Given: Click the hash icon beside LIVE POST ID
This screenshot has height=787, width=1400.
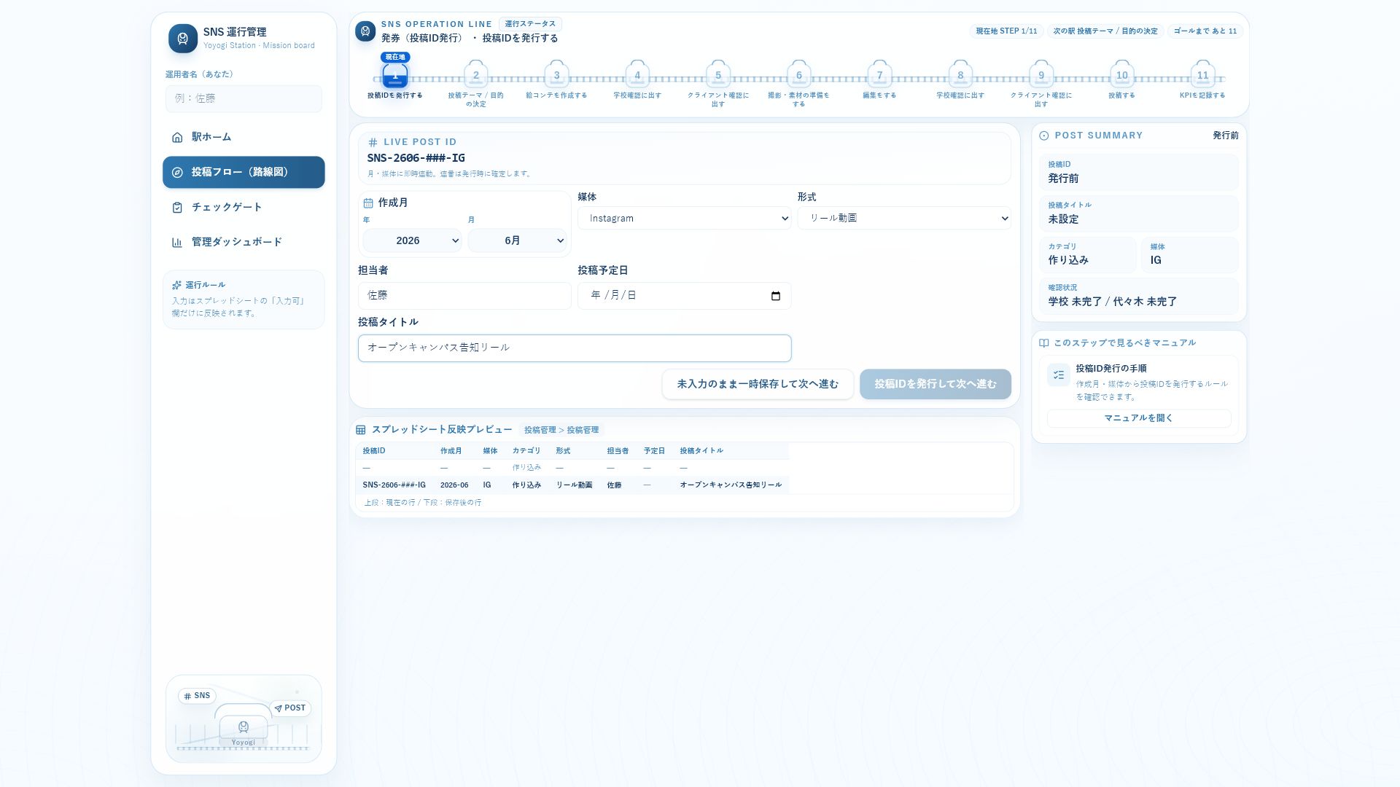Looking at the screenshot, I should pos(373,142).
